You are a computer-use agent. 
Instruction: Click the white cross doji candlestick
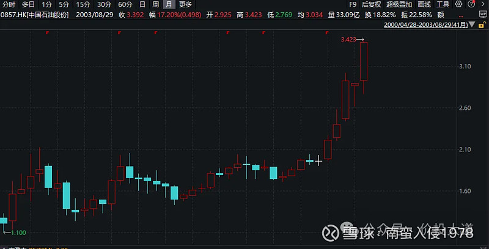click(x=318, y=161)
